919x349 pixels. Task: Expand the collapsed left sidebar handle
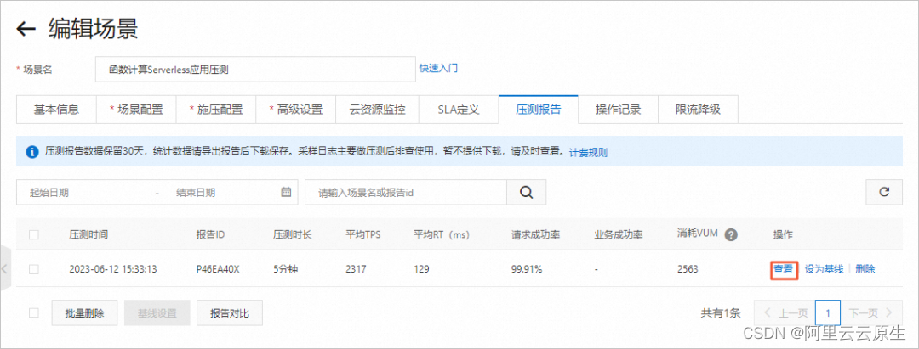pyautogui.click(x=5, y=269)
